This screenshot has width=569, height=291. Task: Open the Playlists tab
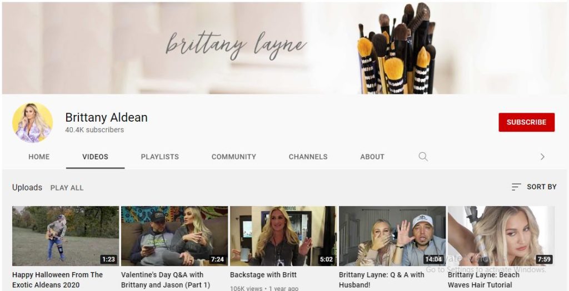coord(159,157)
